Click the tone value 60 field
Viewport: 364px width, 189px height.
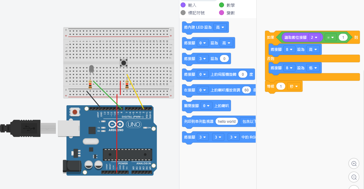click(246, 90)
